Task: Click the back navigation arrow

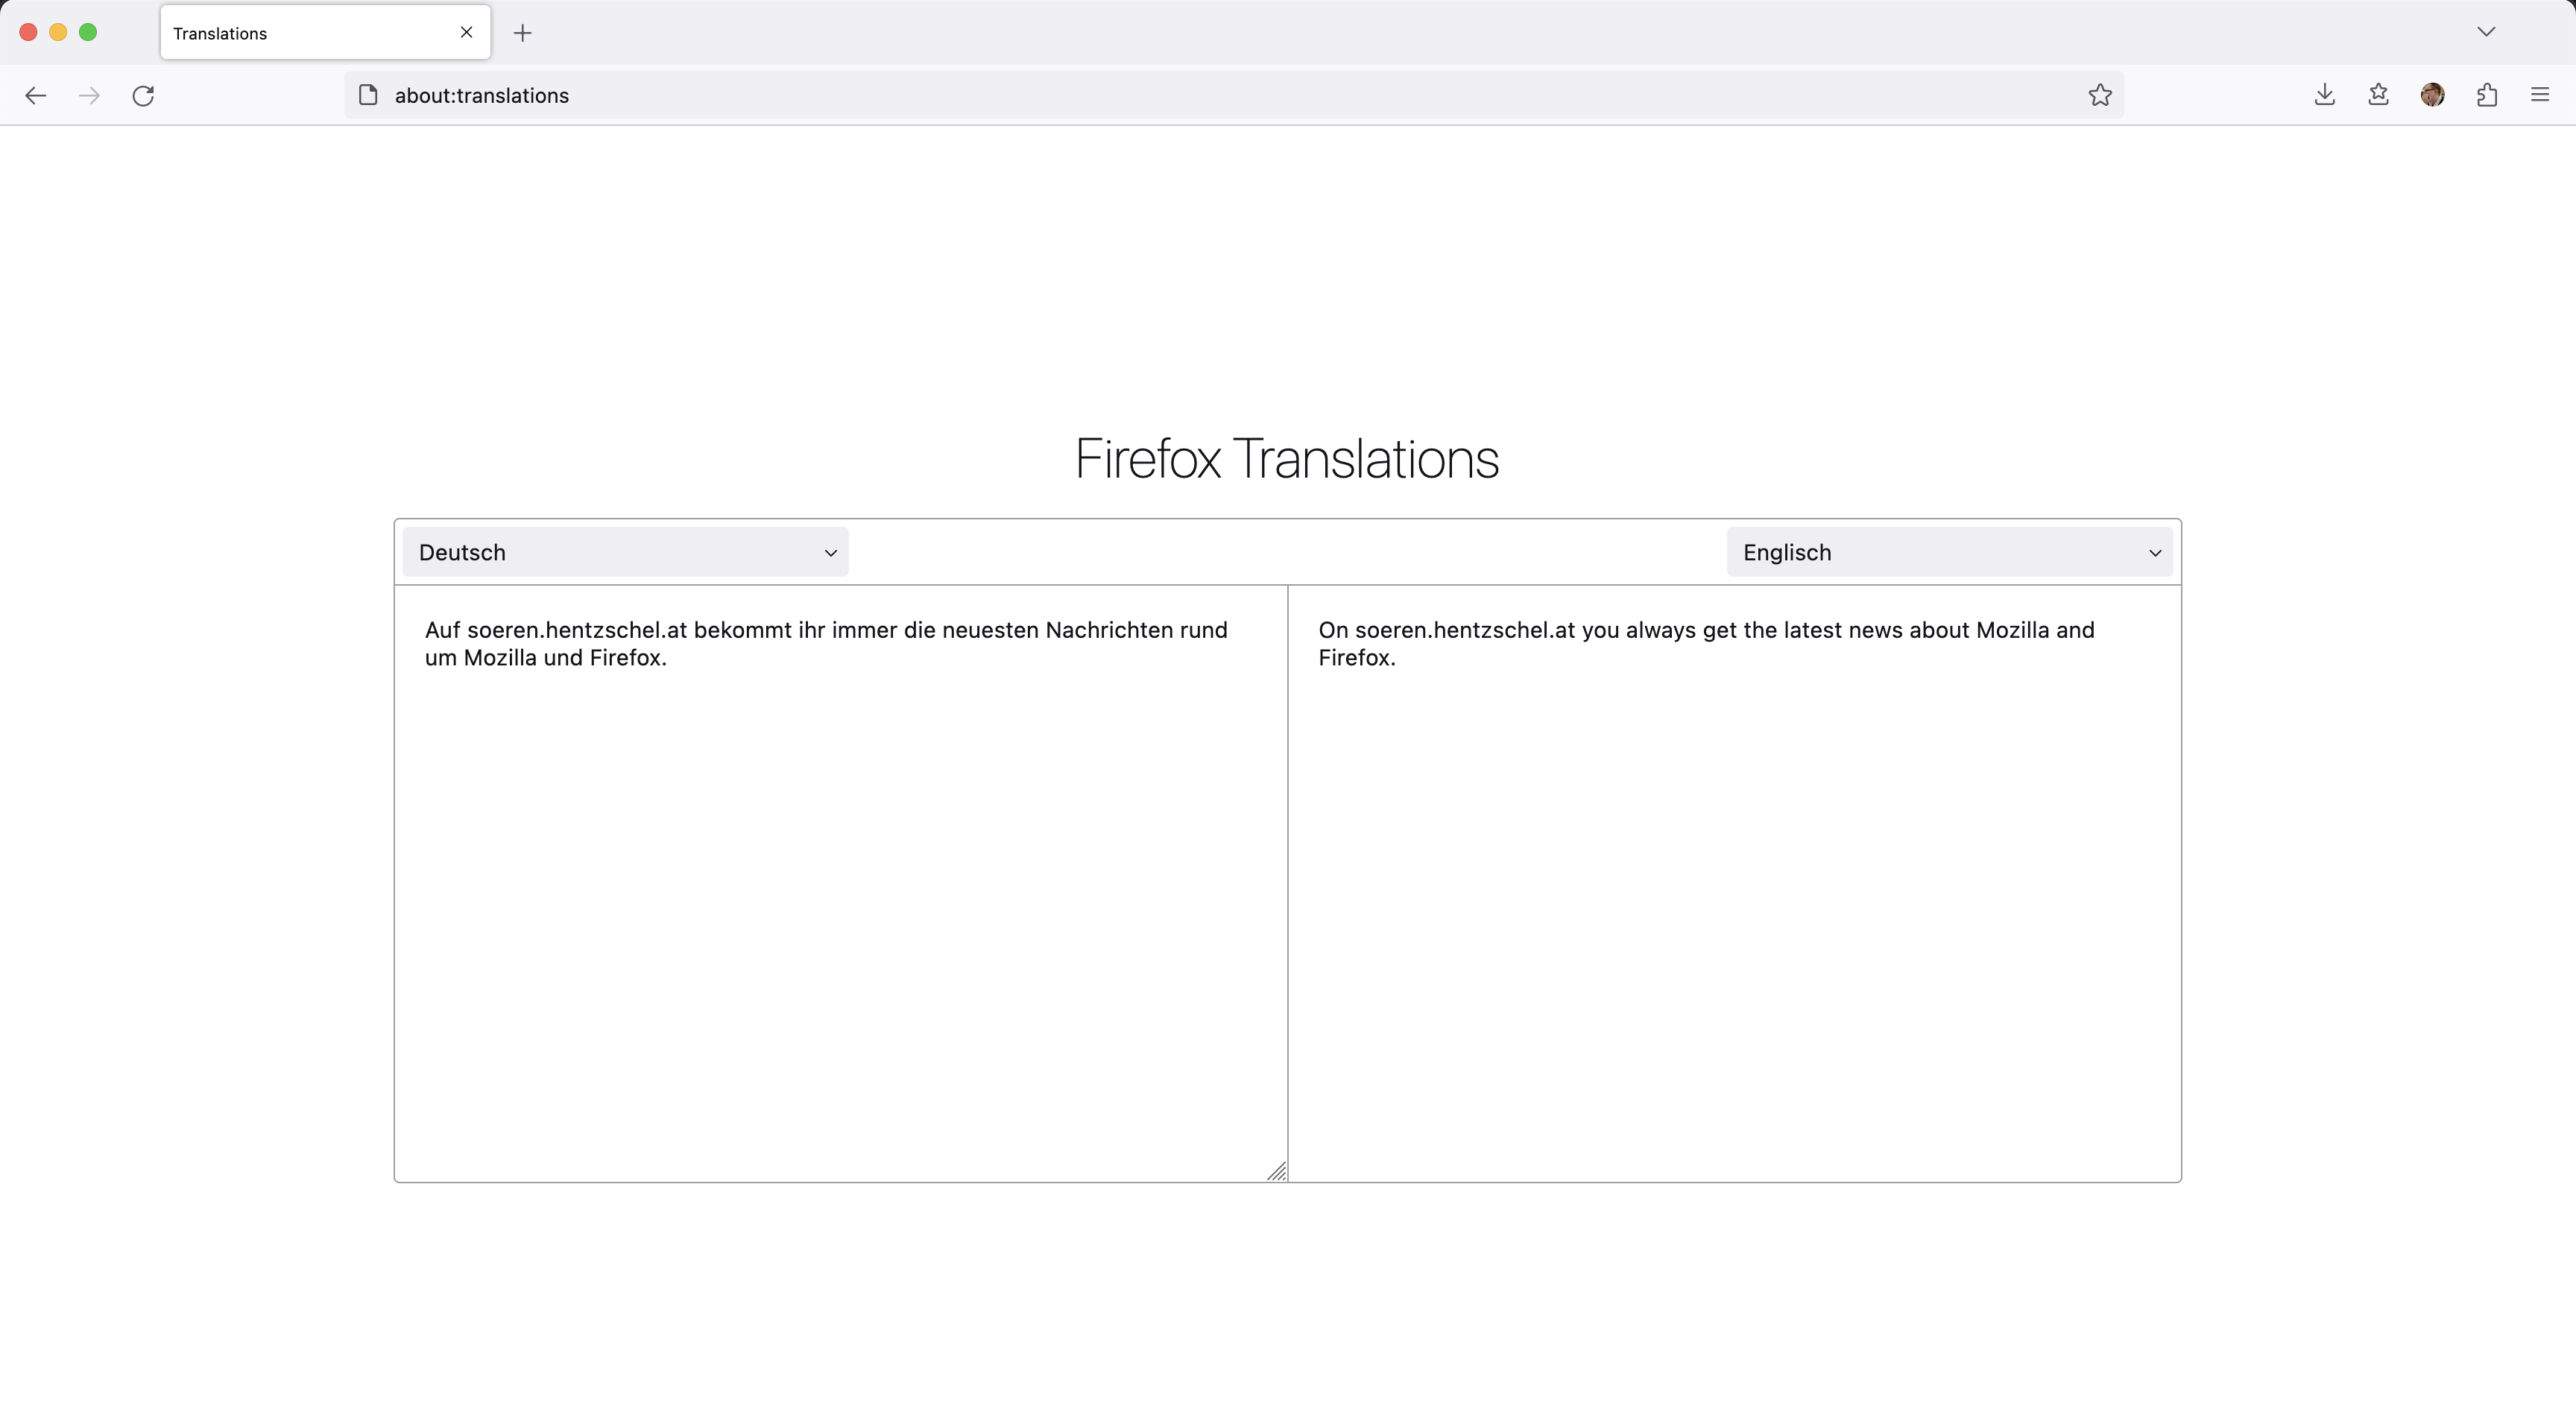Action: (36, 95)
